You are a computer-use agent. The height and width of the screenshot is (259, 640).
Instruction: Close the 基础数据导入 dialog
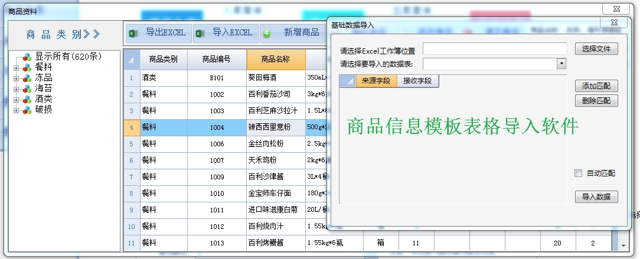click(x=613, y=22)
